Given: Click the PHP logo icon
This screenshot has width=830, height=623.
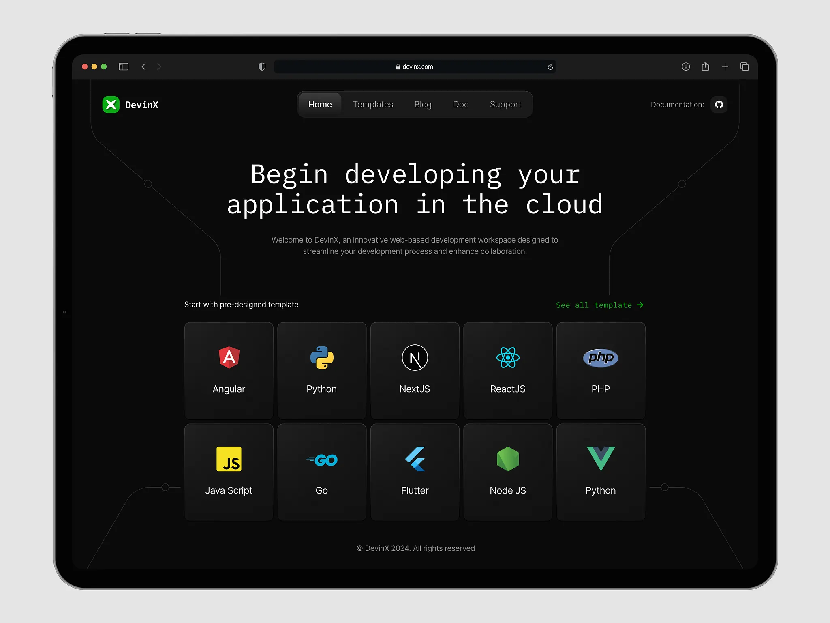Looking at the screenshot, I should pyautogui.click(x=601, y=358).
